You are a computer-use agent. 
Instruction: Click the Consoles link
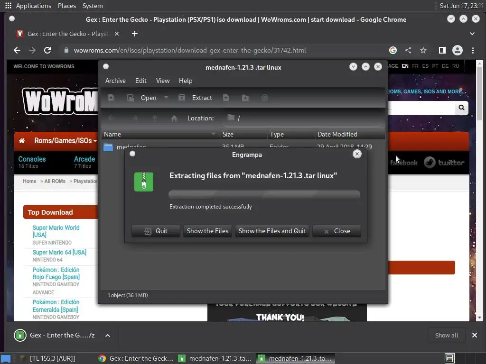point(32,159)
